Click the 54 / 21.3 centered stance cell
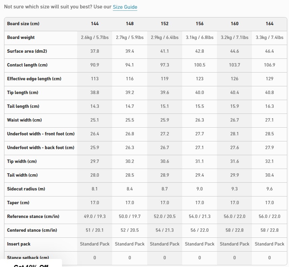 (165, 230)
